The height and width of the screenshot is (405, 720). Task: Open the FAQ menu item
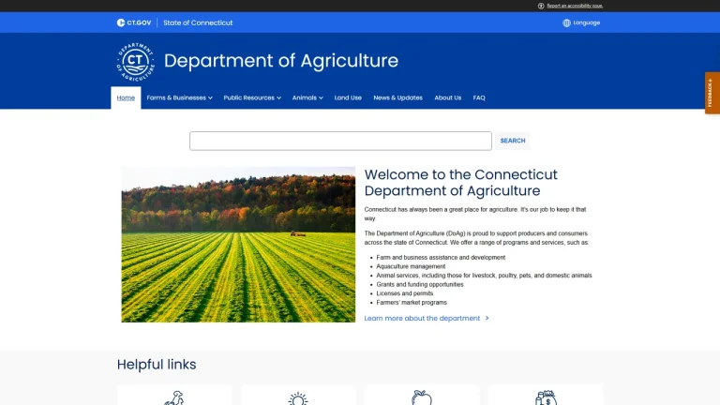click(x=479, y=97)
